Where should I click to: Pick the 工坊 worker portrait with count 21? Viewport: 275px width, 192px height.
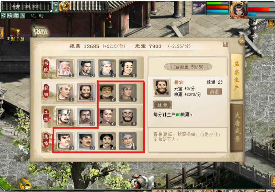86,117
